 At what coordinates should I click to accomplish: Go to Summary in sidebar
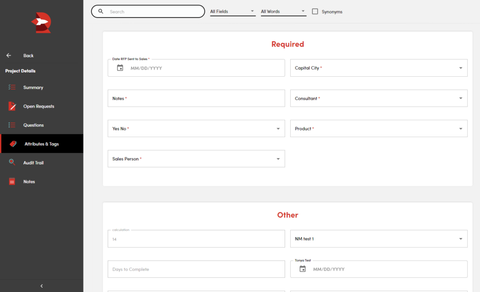click(42, 88)
